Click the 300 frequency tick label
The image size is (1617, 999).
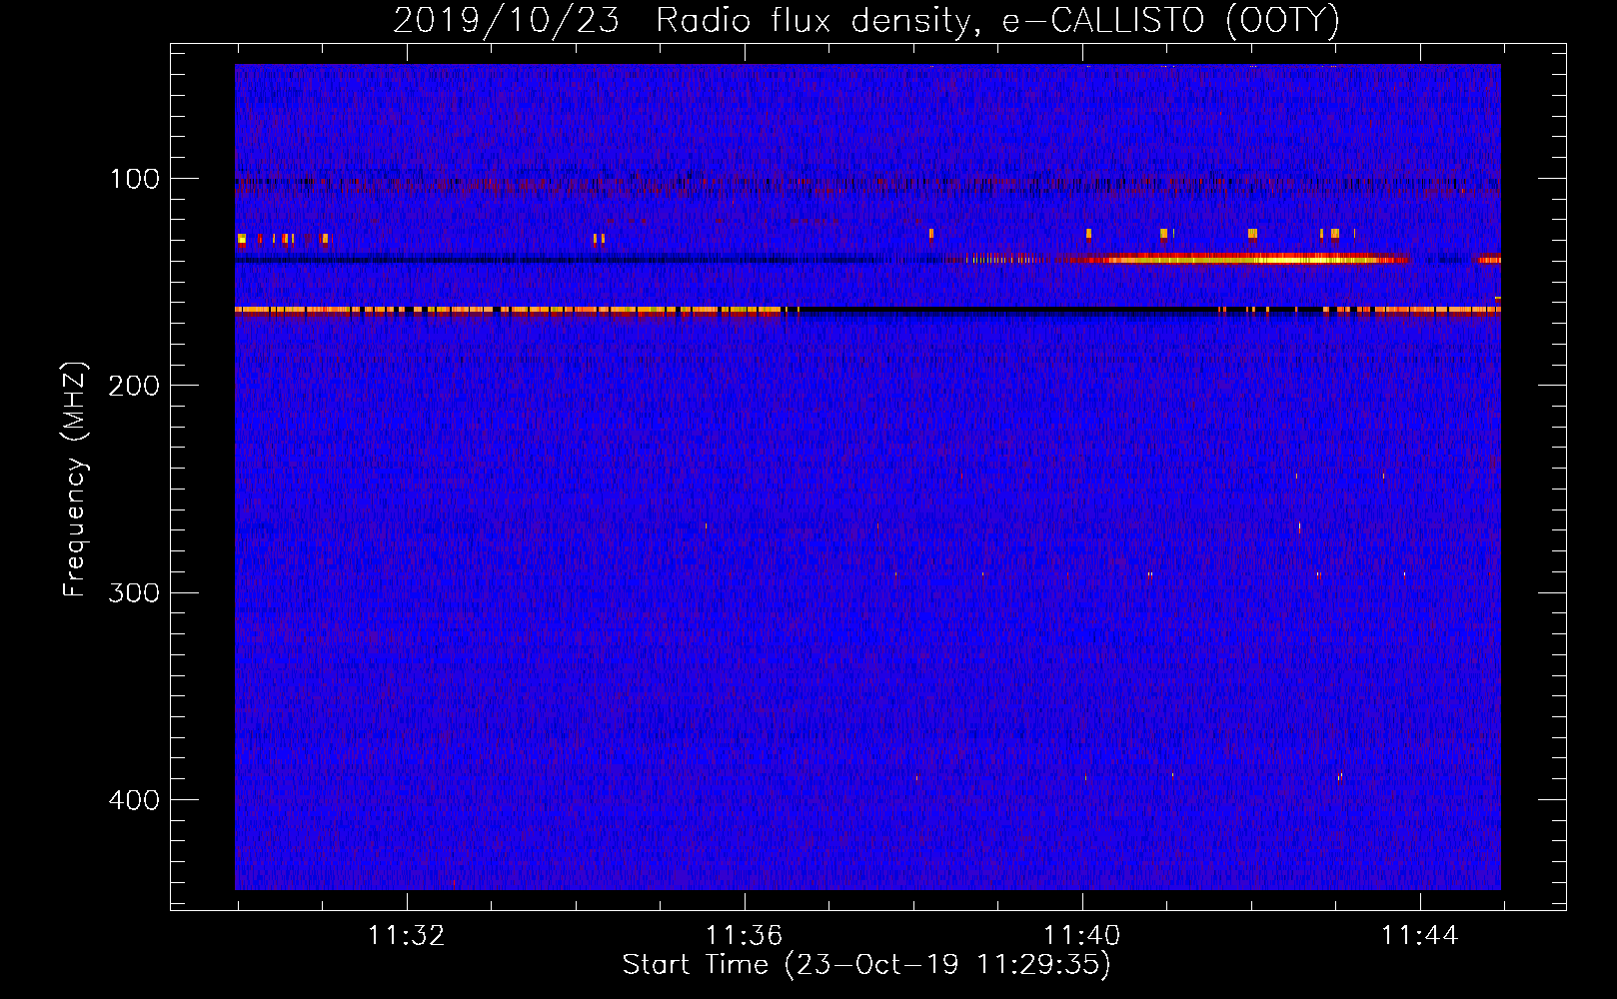[x=134, y=592]
